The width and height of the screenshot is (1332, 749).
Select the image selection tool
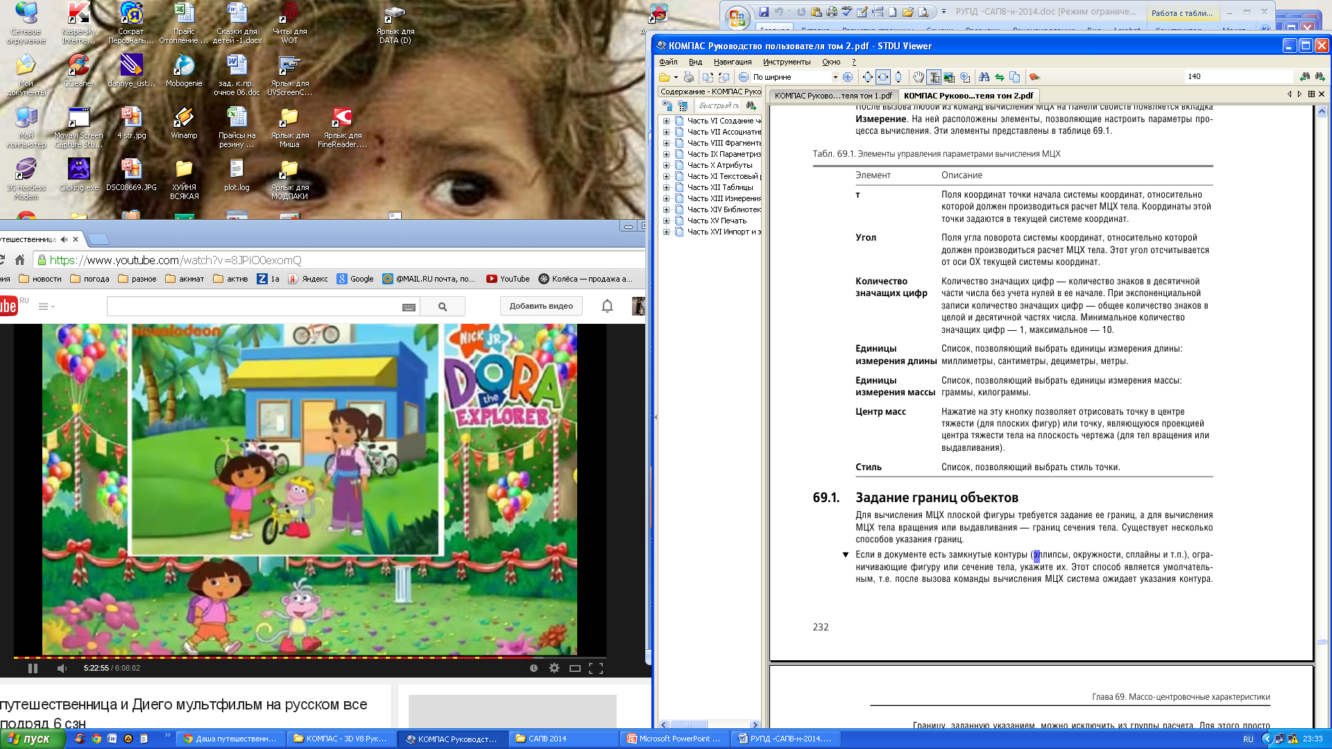pyautogui.click(x=949, y=77)
